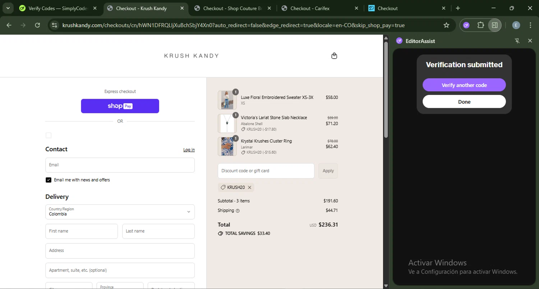The height and width of the screenshot is (289, 539).
Task: Toggle the browser side panel icon
Action: coord(495,25)
